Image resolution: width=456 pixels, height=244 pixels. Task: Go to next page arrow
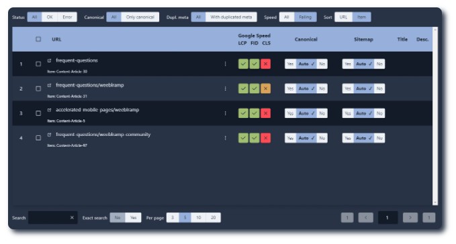(410, 218)
